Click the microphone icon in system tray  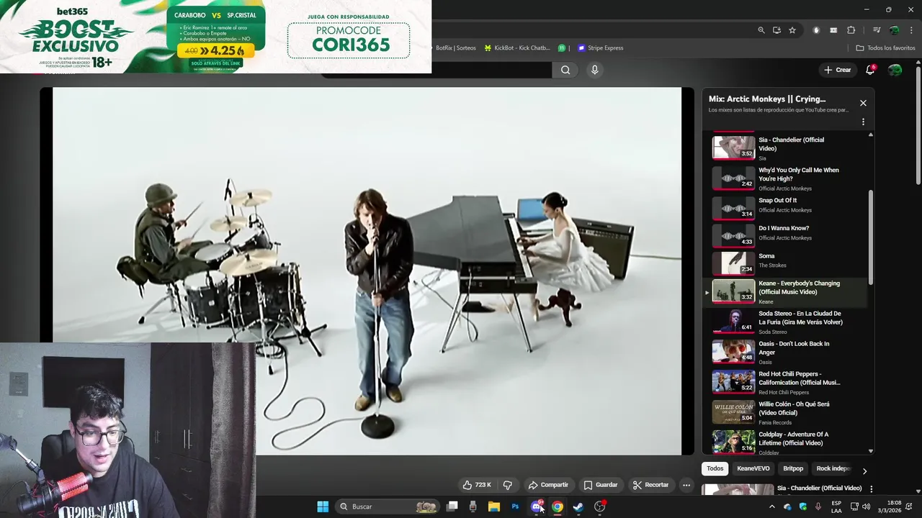818,506
